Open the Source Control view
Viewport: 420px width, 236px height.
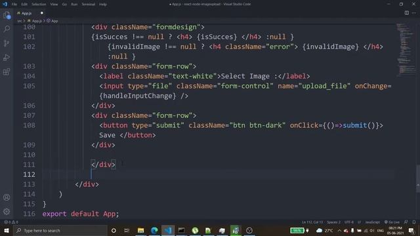7,43
